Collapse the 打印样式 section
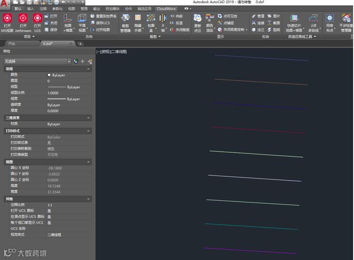354x260 pixels. point(88,131)
